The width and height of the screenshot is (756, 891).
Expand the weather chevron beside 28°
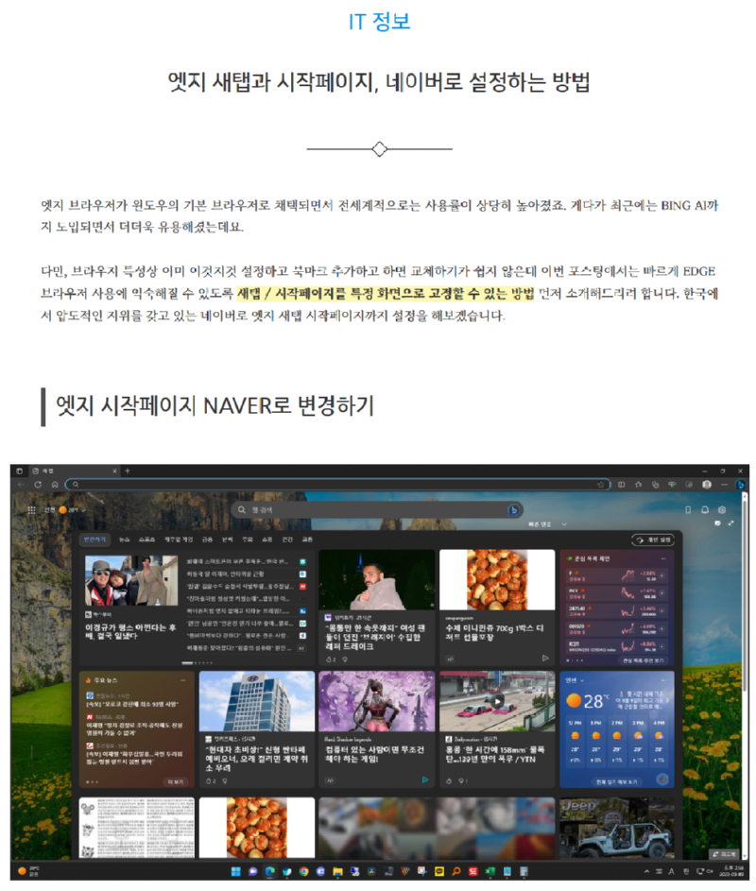tap(83, 510)
